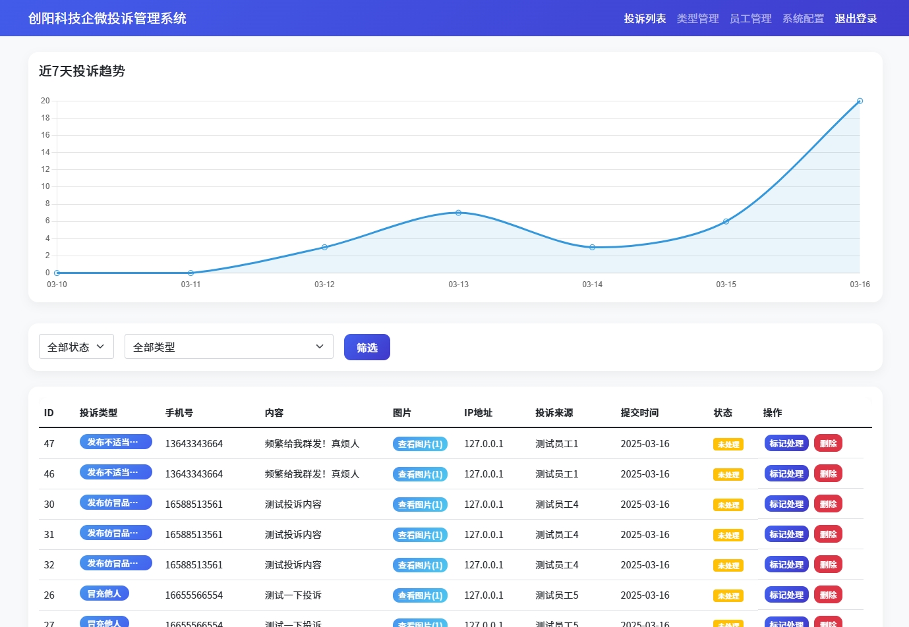The image size is (909, 627).
Task: Open the 系统配置 nav item
Action: tap(803, 18)
